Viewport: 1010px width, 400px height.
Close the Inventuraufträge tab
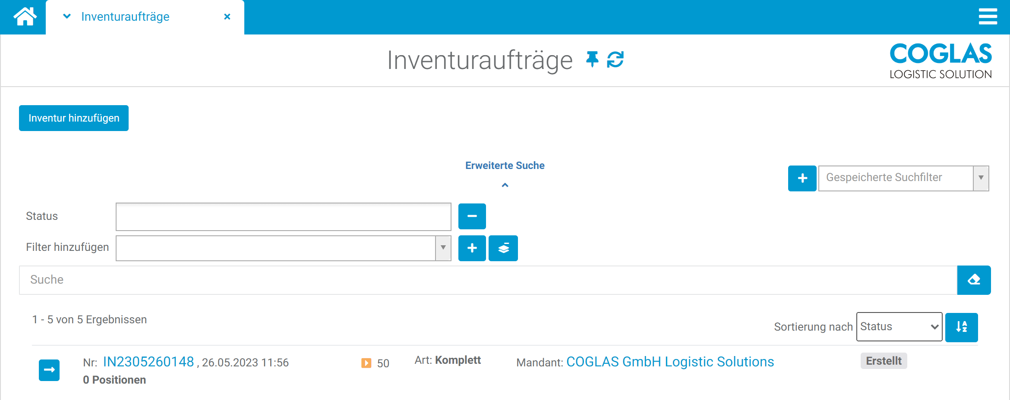(x=227, y=16)
